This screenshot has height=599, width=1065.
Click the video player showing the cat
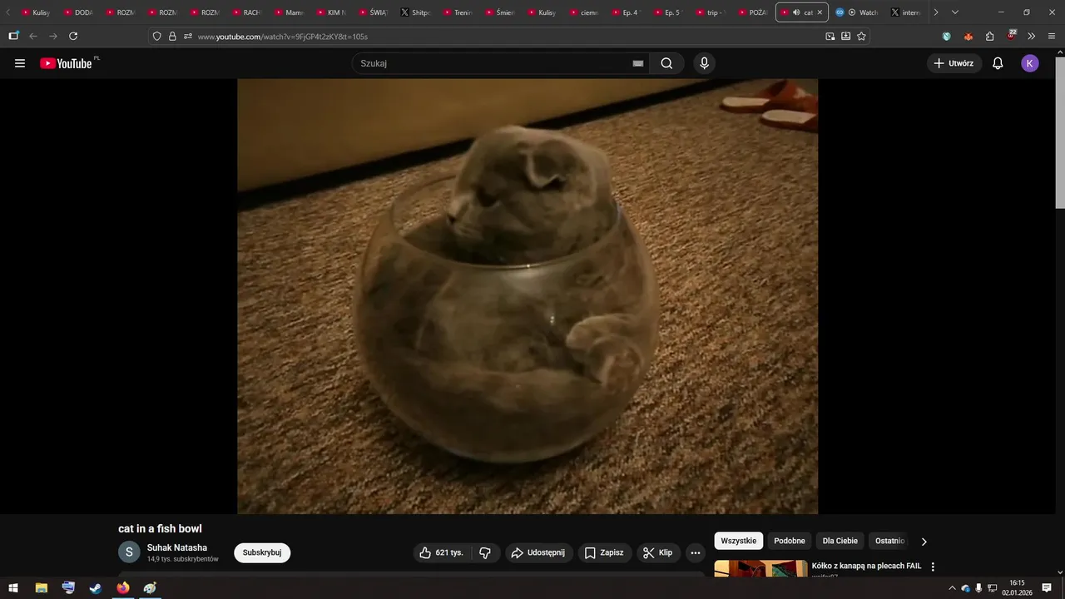tap(528, 296)
